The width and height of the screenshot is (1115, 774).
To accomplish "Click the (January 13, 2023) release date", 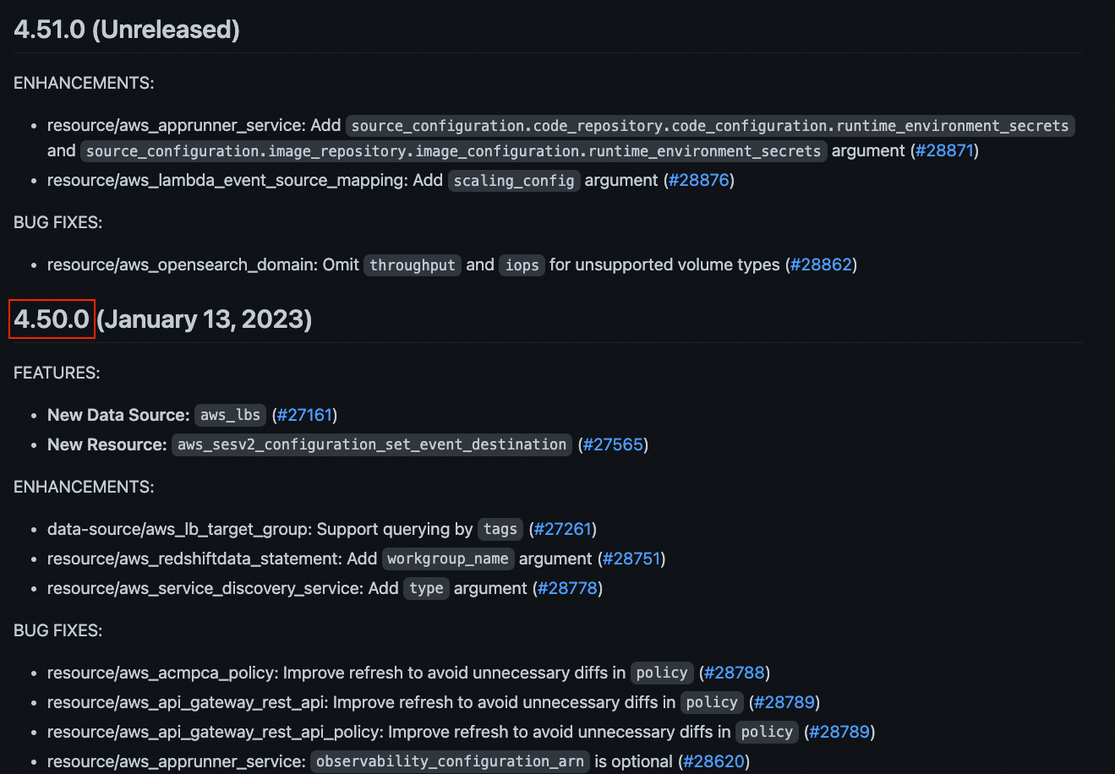I will click(205, 319).
